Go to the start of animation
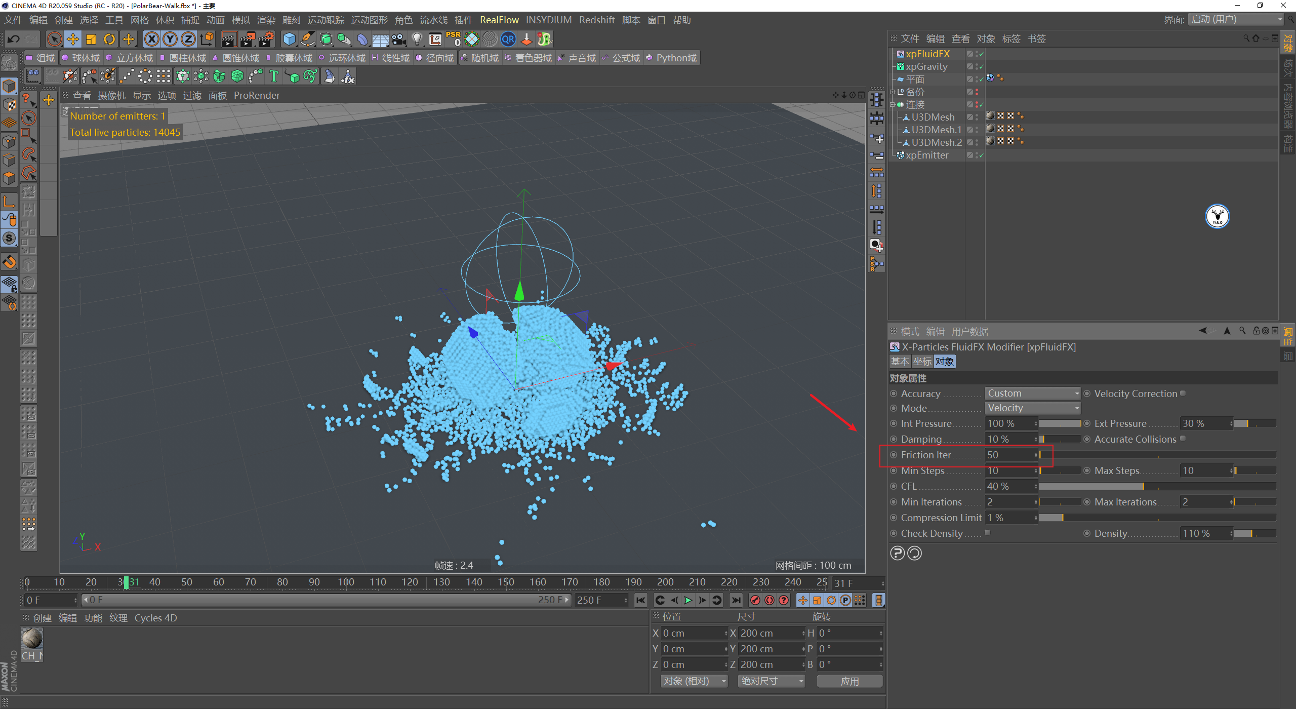Screen dimensions: 1296x709 [641, 600]
